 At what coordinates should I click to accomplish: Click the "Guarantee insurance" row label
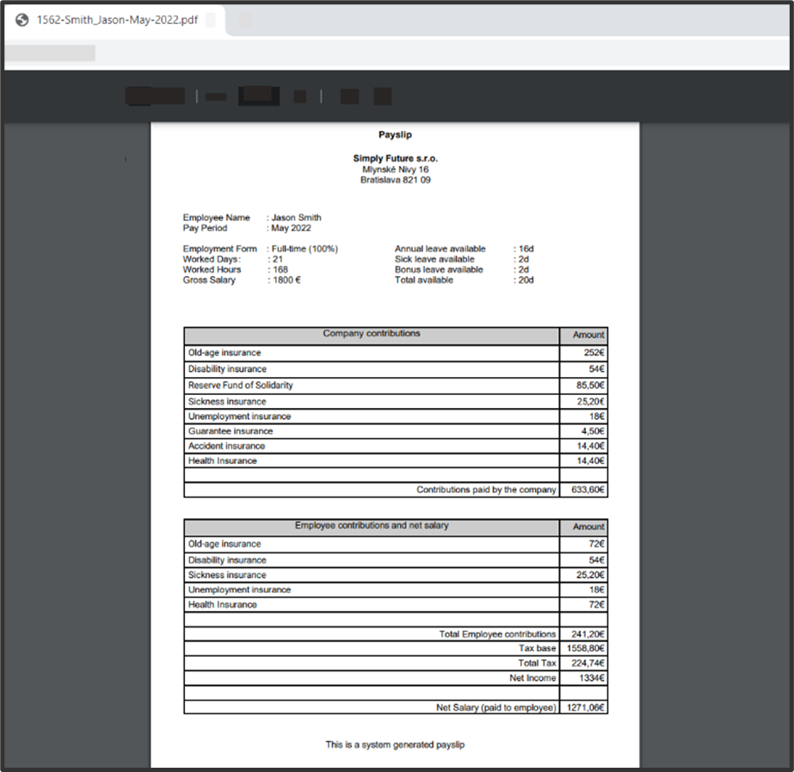(x=231, y=431)
